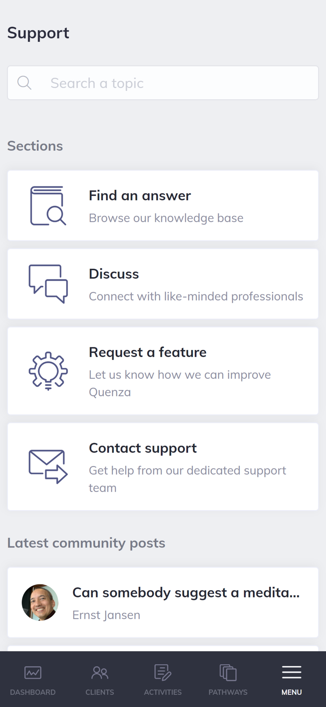The height and width of the screenshot is (707, 326).
Task: Click Browse our knowledge base description
Action: 166,218
